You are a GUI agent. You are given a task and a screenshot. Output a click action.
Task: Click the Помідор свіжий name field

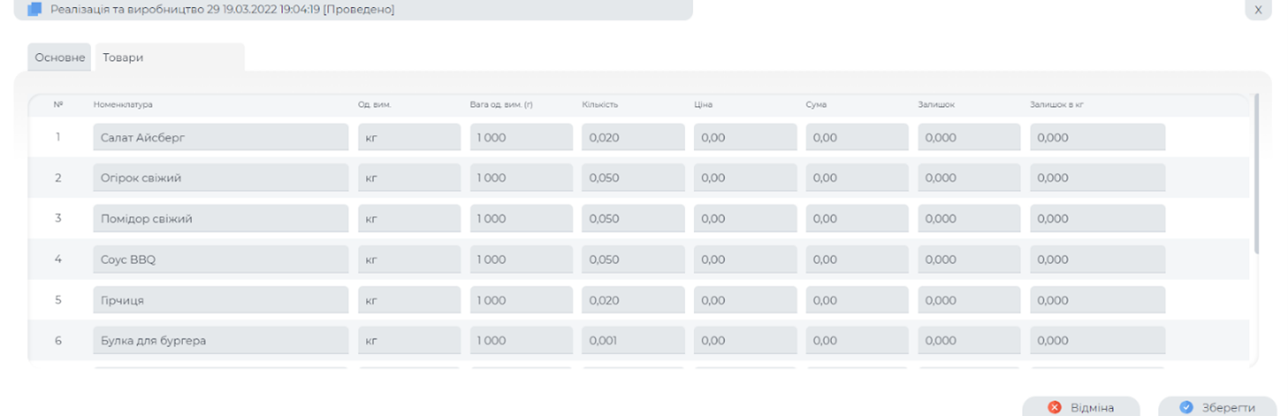point(220,219)
